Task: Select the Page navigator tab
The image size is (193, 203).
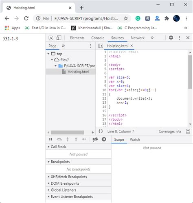Action: [x=53, y=46]
